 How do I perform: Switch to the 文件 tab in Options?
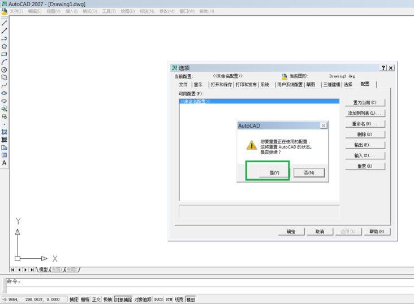pos(183,84)
